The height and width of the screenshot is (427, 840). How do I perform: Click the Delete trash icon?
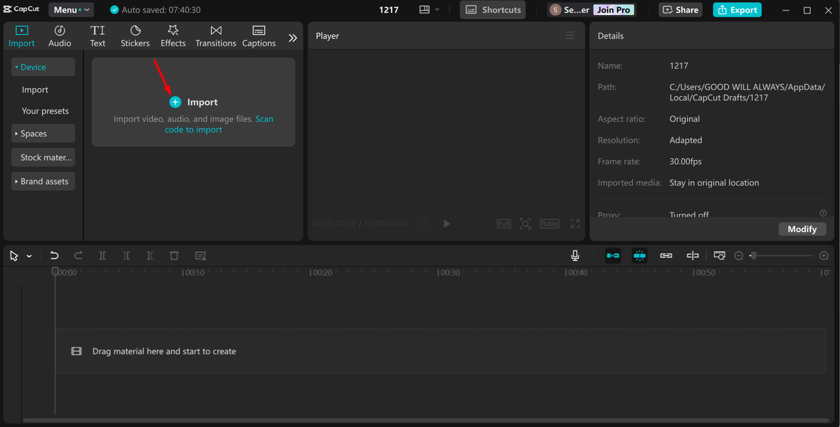tap(174, 256)
